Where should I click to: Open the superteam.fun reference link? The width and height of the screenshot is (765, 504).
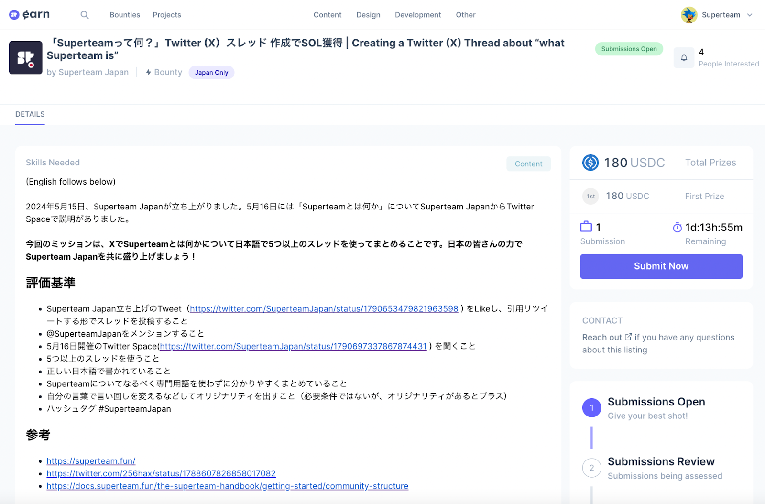coord(91,461)
